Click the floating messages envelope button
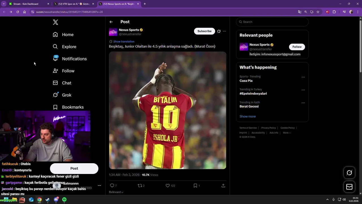This screenshot has width=362, height=204. pyautogui.click(x=349, y=187)
